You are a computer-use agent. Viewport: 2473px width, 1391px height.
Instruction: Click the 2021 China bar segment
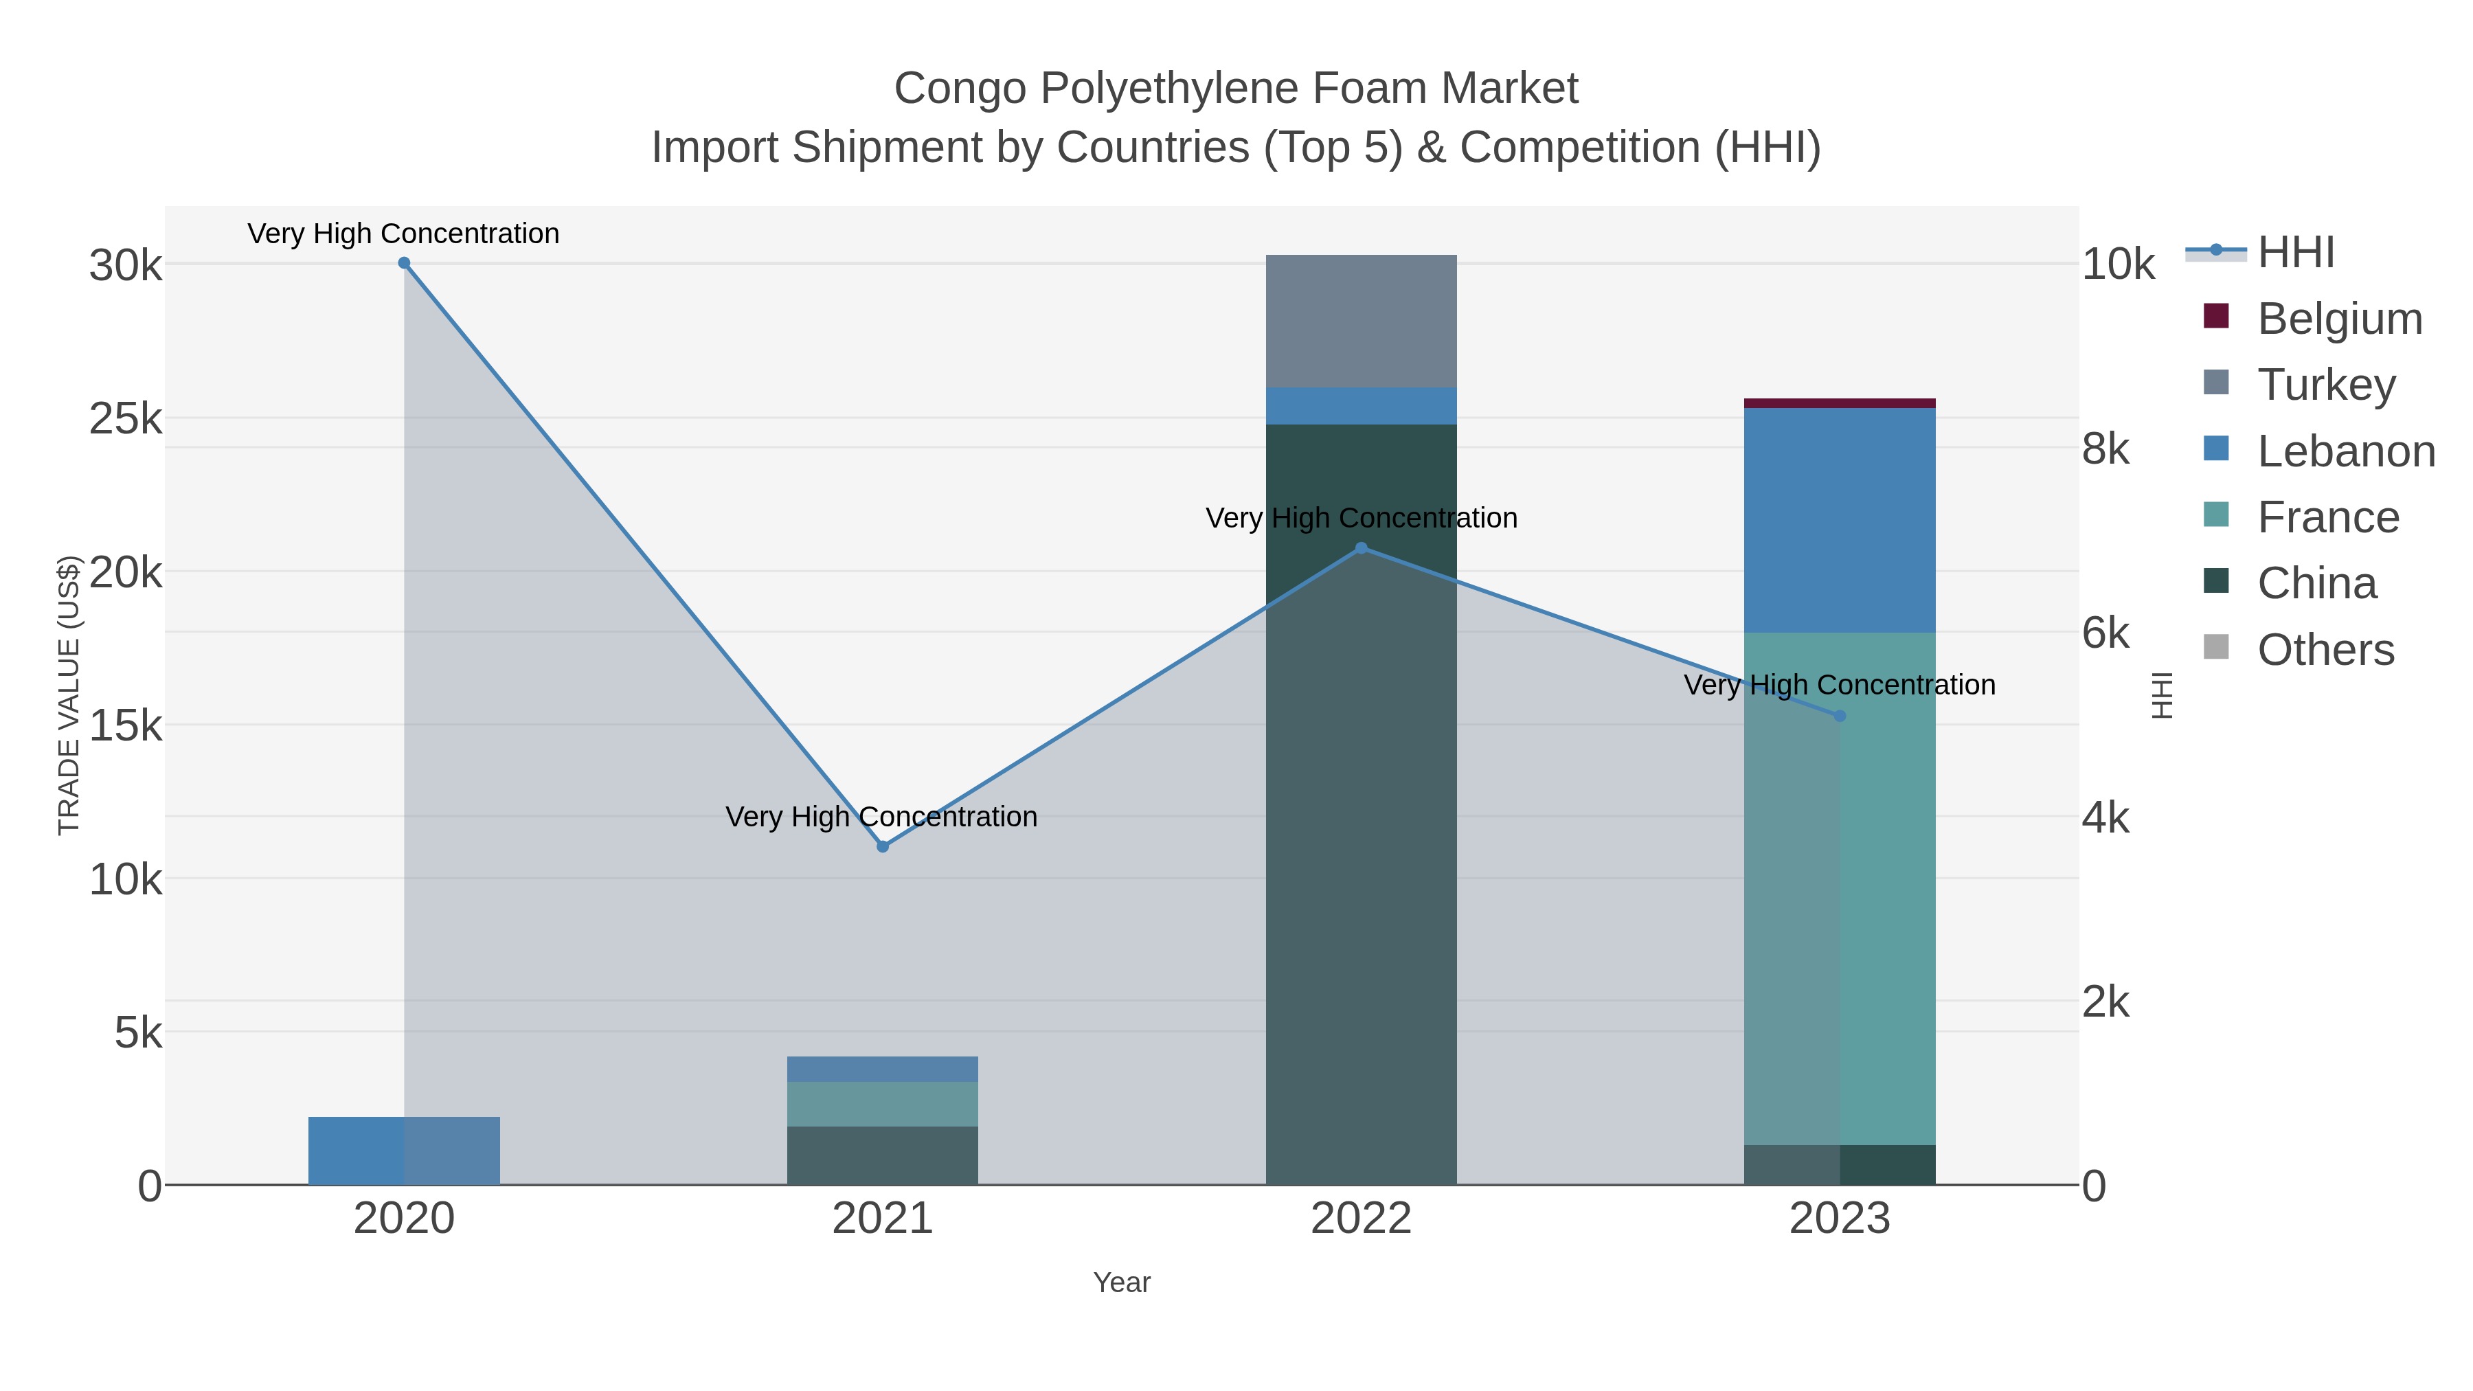pyautogui.click(x=883, y=1156)
